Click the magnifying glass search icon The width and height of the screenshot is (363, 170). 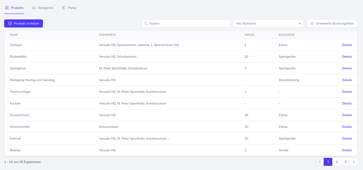click(146, 23)
